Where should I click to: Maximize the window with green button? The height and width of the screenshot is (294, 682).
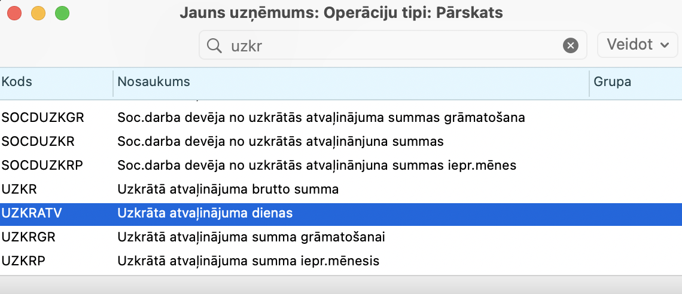coord(62,13)
